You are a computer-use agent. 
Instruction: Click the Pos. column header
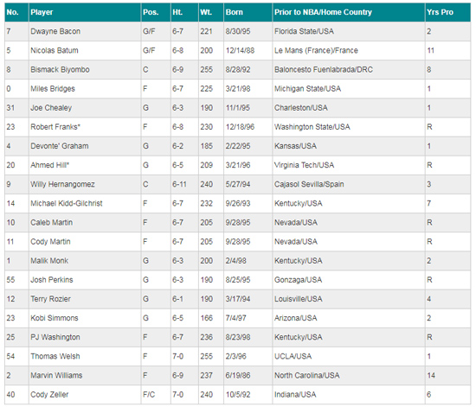point(151,12)
